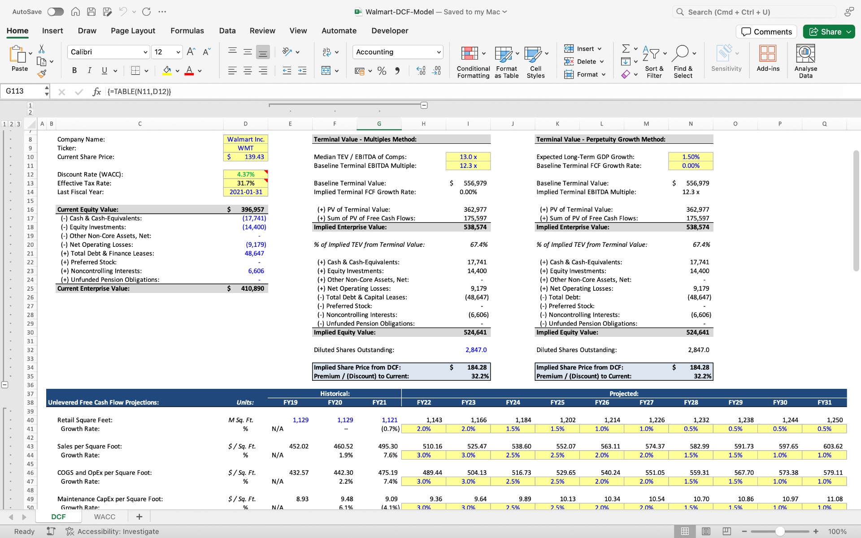Click the Format Painter brush icon

[42, 74]
